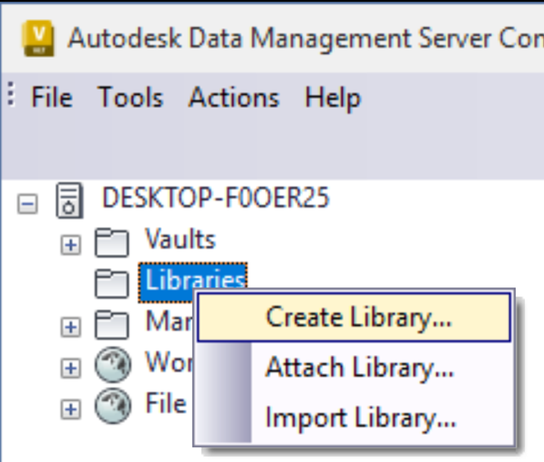Click the Vaults folder icon
544x462 pixels.
[112, 242]
